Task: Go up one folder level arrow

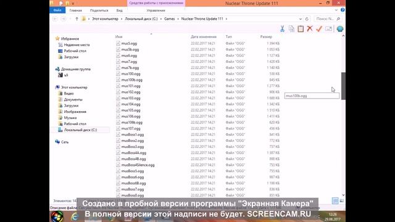Action: [x=77, y=19]
